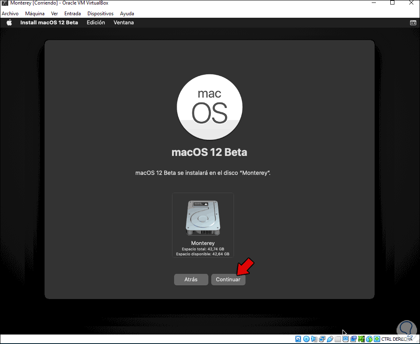Click the macOS logo circle
420x344 pixels.
pyautogui.click(x=210, y=107)
